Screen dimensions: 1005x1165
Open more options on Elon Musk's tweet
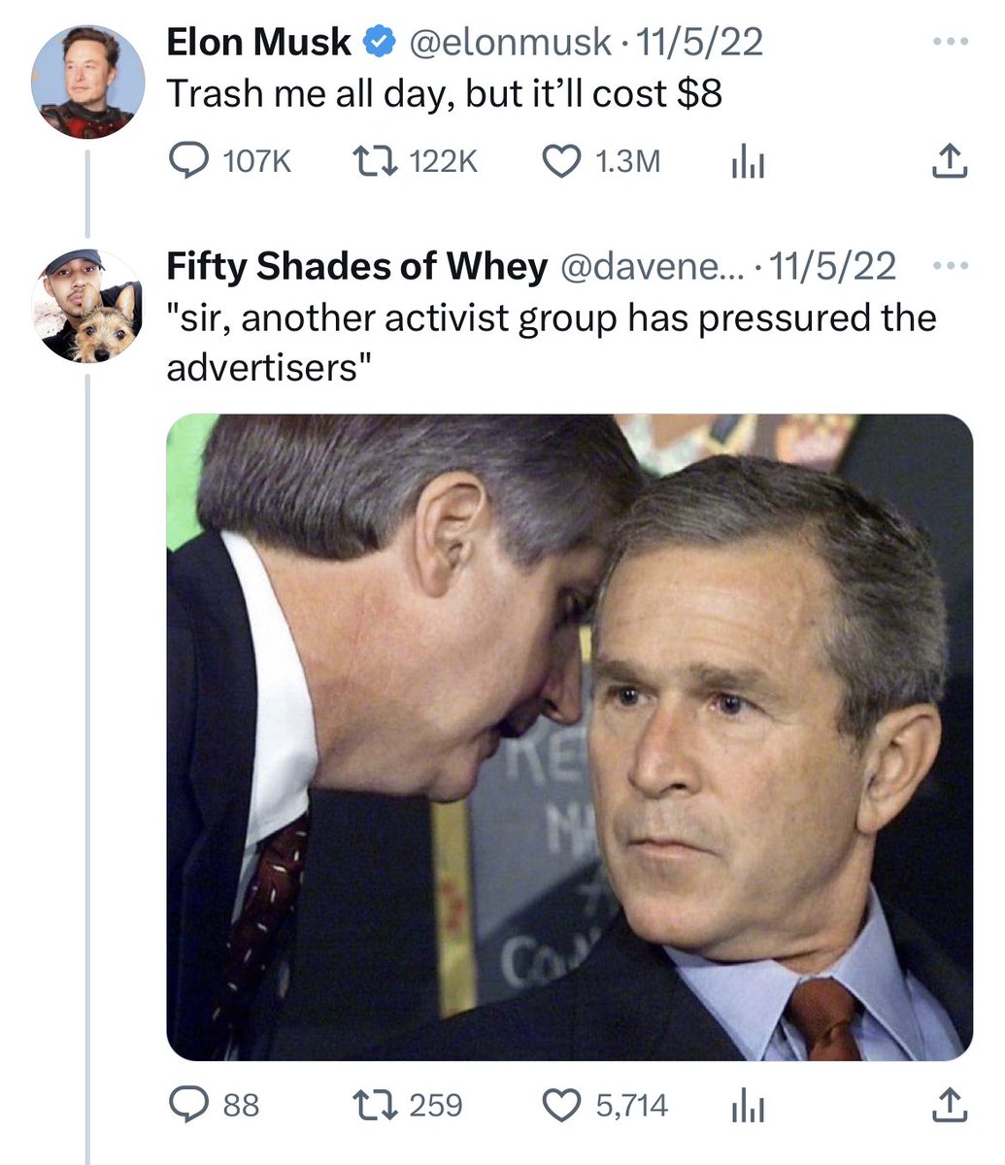tap(950, 43)
